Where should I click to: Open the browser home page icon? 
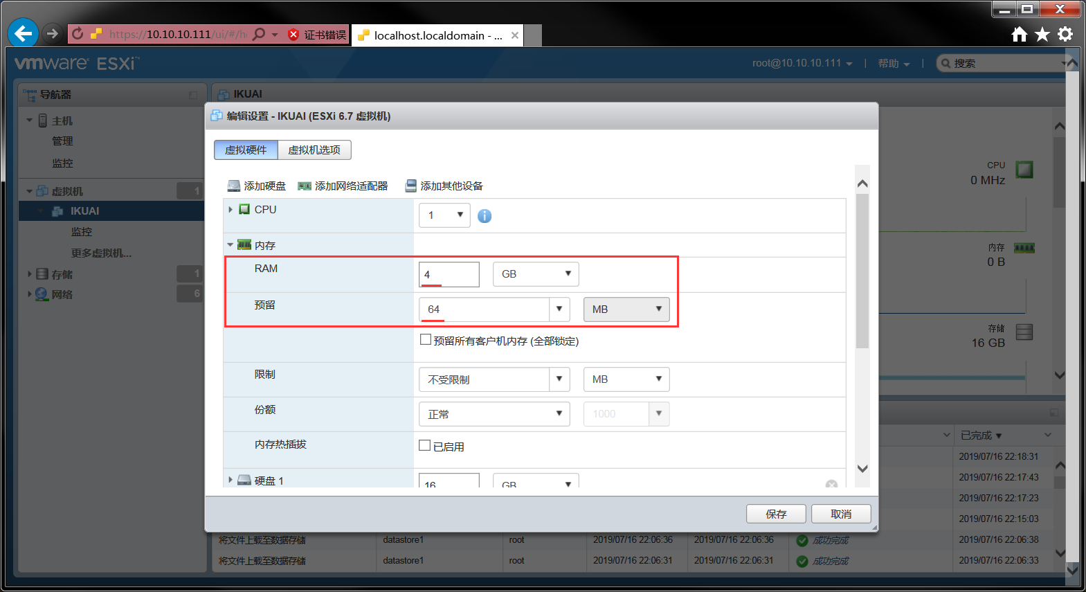pos(1020,35)
